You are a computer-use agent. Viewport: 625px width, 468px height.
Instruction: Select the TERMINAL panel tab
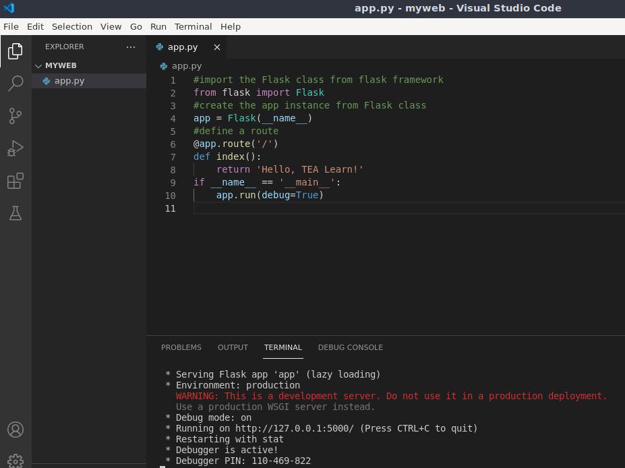click(283, 347)
